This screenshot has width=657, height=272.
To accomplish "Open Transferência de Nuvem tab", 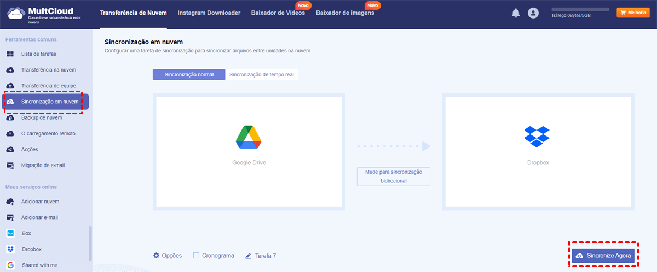I will pos(134,13).
